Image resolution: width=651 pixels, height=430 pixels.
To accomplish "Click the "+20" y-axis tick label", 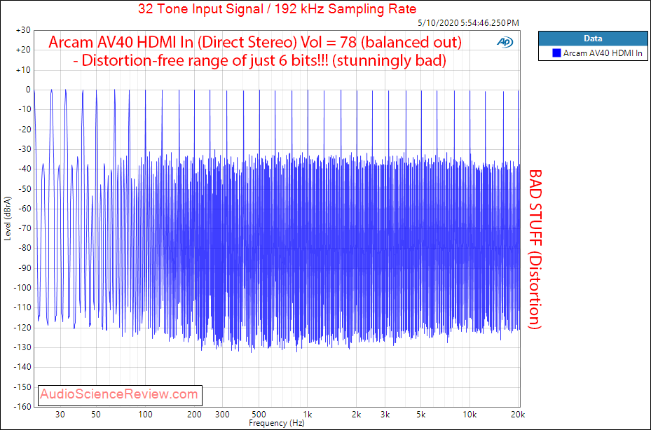I will click(23, 50).
